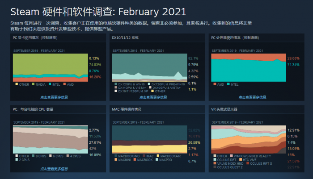
Task: Open more info link under CPUs per computer chart
Action: click(x=54, y=169)
